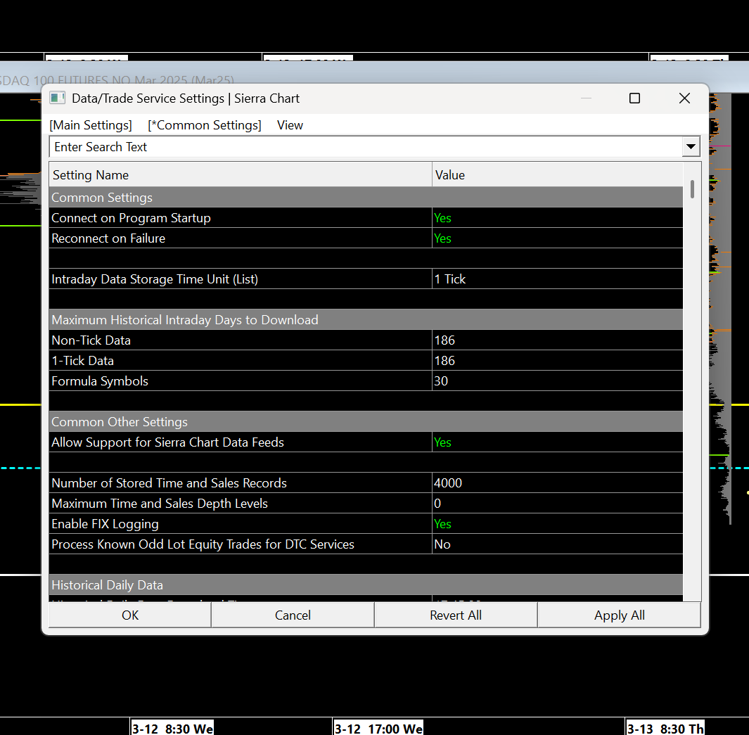Click the OK button
The image size is (749, 735).
click(130, 615)
